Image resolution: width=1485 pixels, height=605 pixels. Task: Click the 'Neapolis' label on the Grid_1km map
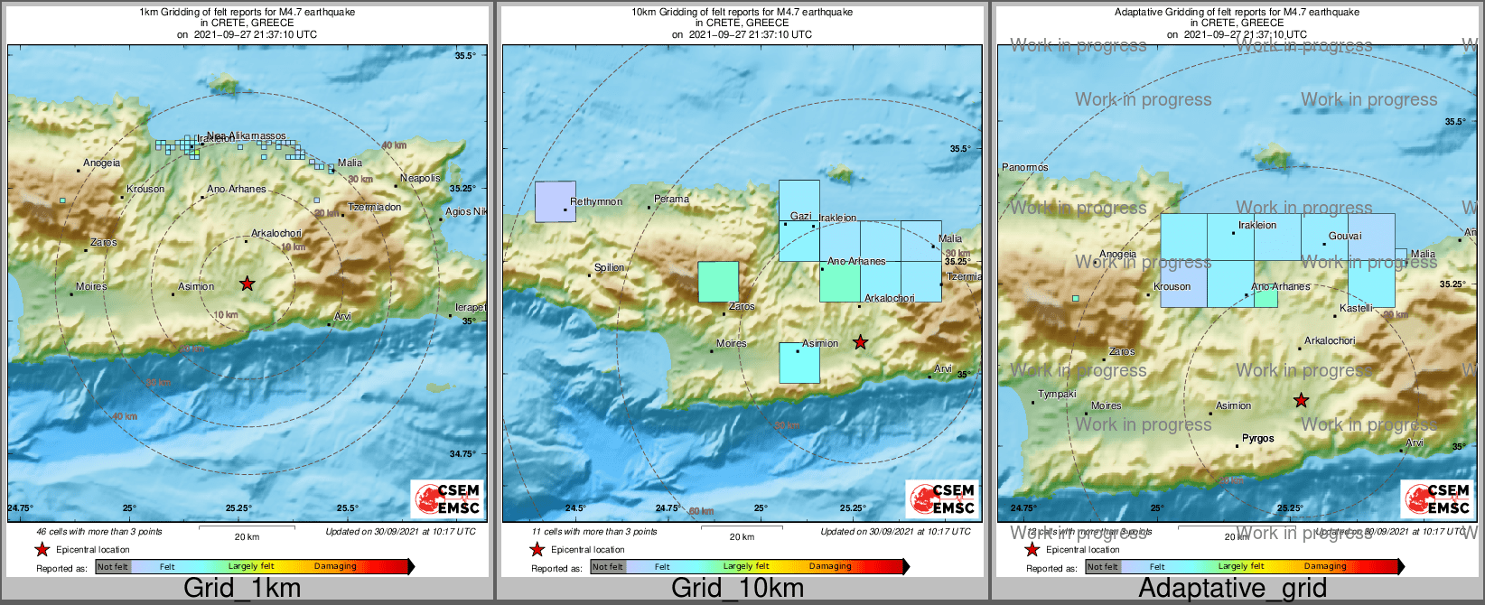point(421,179)
